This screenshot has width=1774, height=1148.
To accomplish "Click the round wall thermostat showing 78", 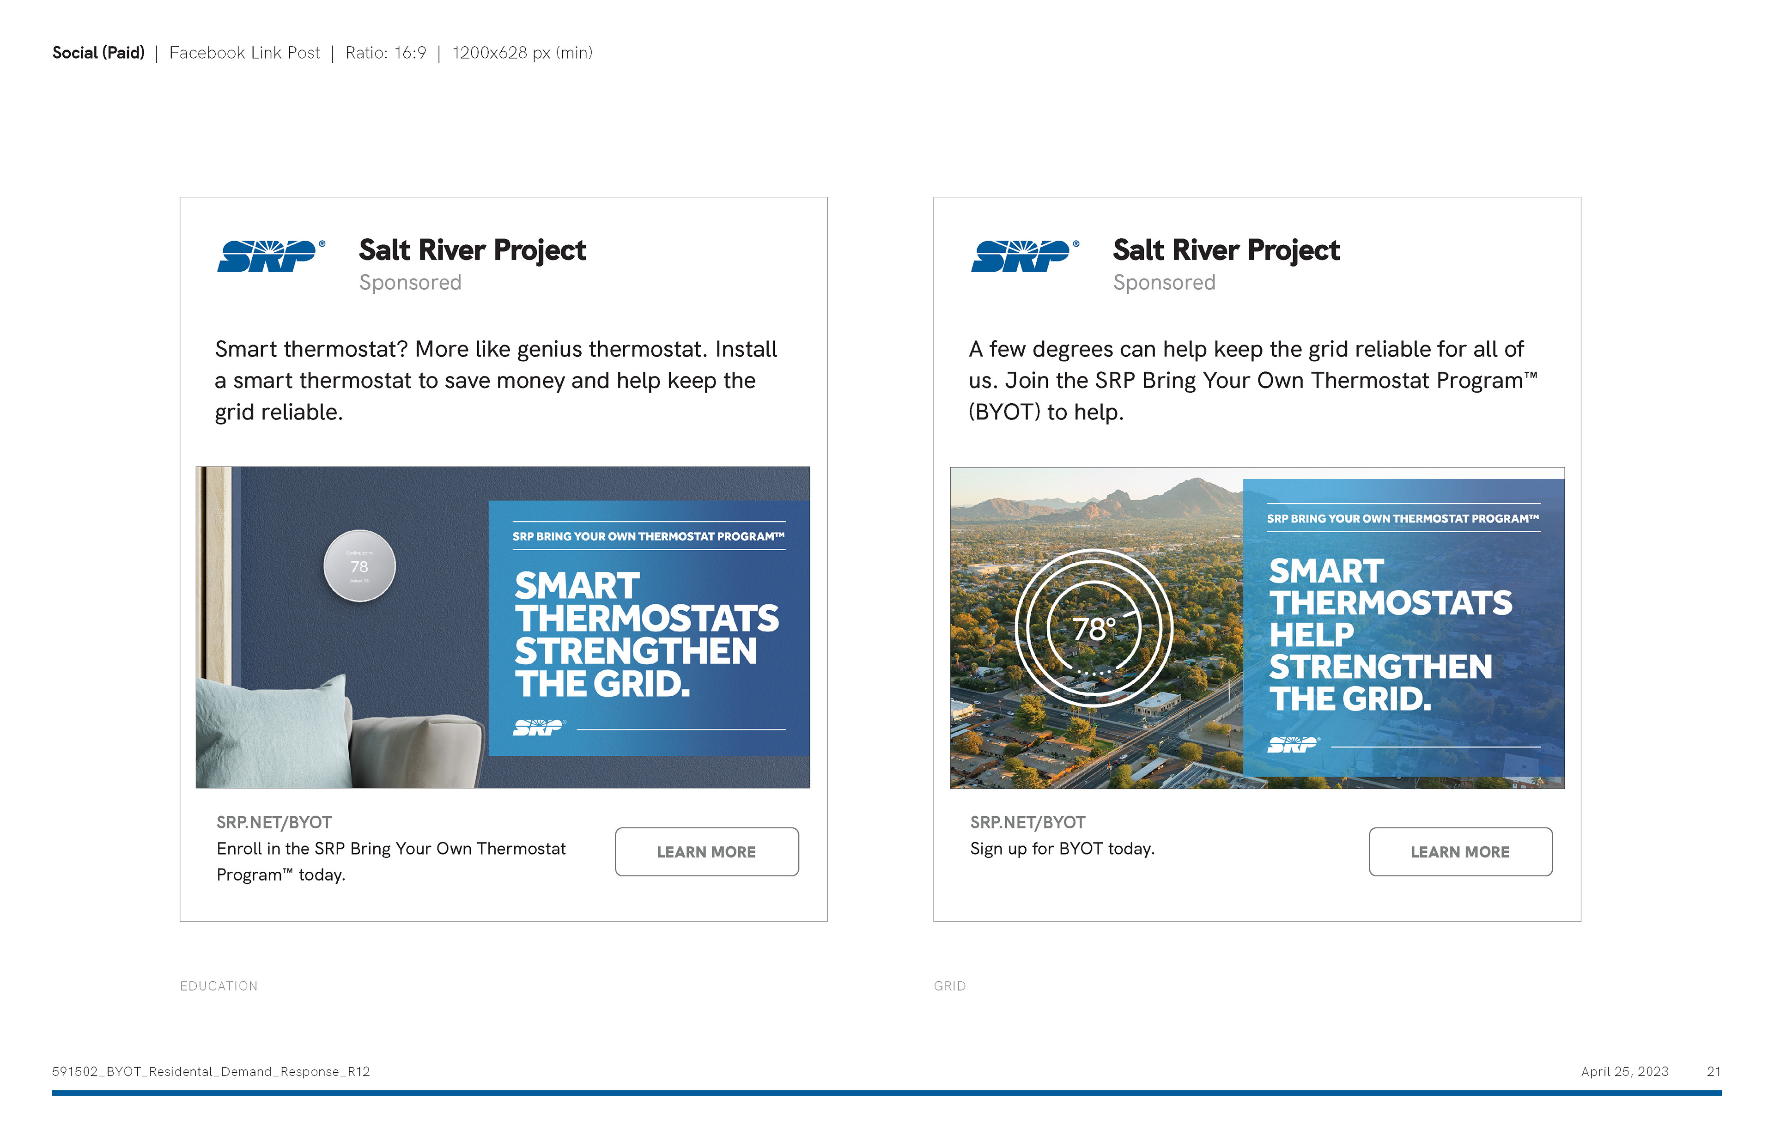I will (359, 566).
